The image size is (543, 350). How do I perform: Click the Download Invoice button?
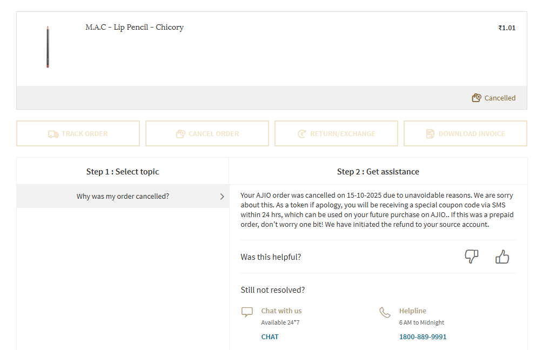[x=465, y=133]
